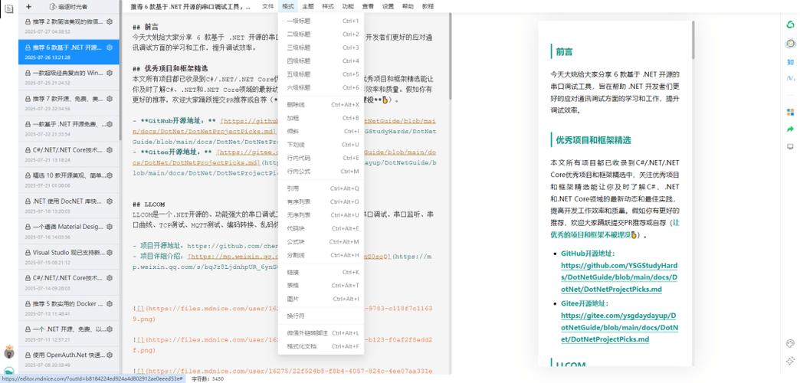Choose 三级标题 from format menu
The width and height of the screenshot is (800, 383).
(x=321, y=47)
